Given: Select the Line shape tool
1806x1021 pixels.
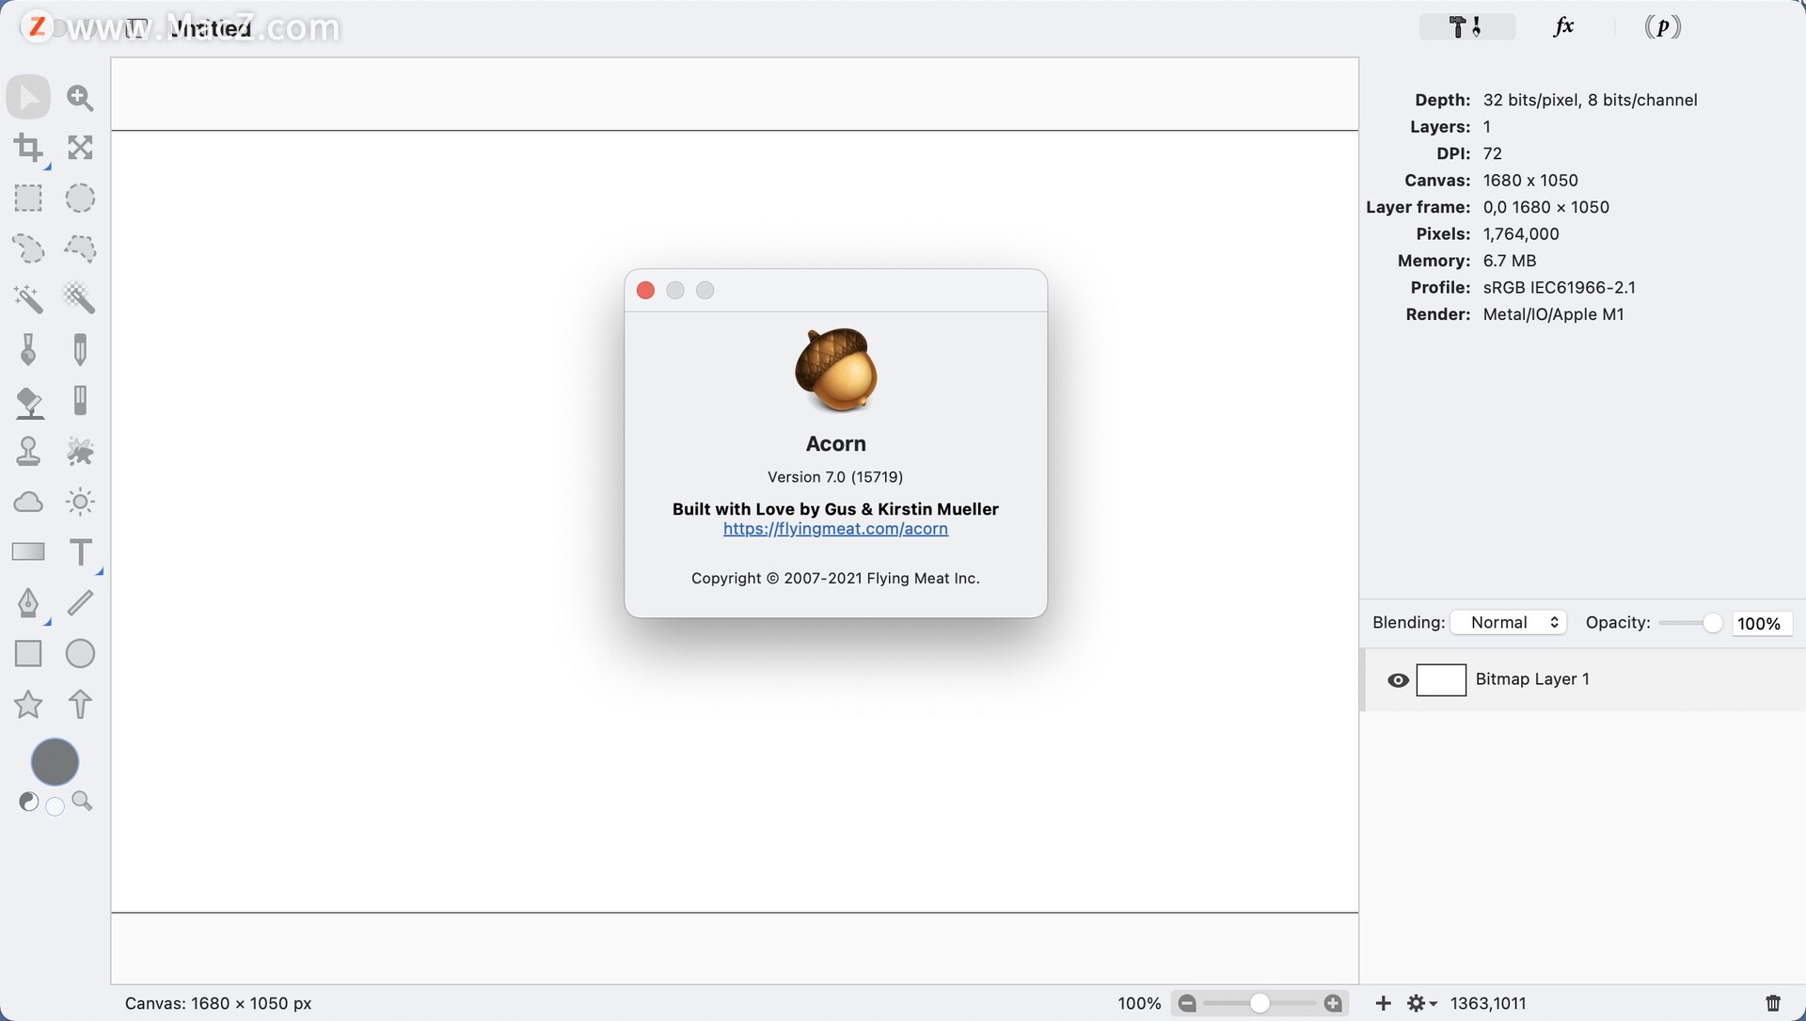Looking at the screenshot, I should click(80, 602).
